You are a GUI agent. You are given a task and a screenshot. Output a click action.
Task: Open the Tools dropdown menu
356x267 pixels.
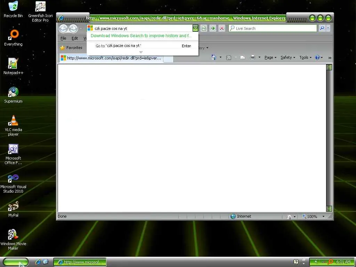click(x=305, y=57)
